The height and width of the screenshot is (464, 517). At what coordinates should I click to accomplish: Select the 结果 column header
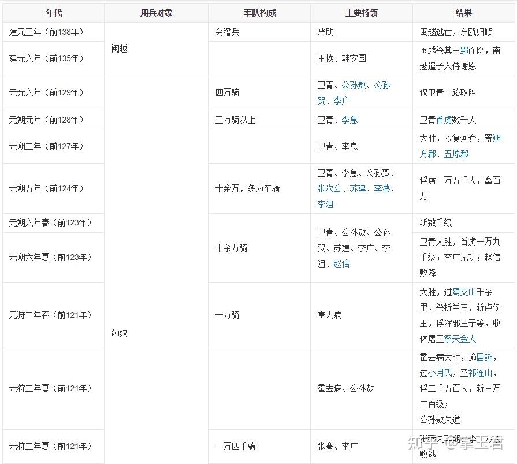pos(464,13)
